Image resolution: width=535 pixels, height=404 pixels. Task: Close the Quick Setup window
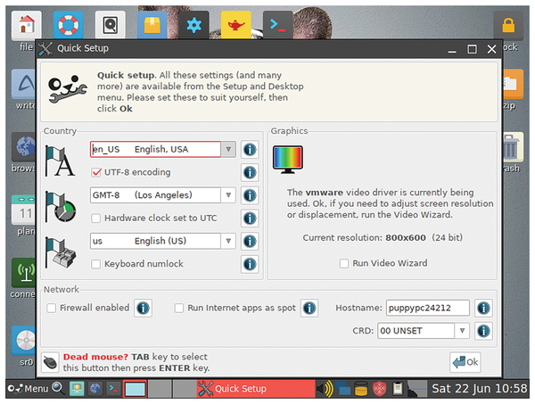pyautogui.click(x=491, y=49)
